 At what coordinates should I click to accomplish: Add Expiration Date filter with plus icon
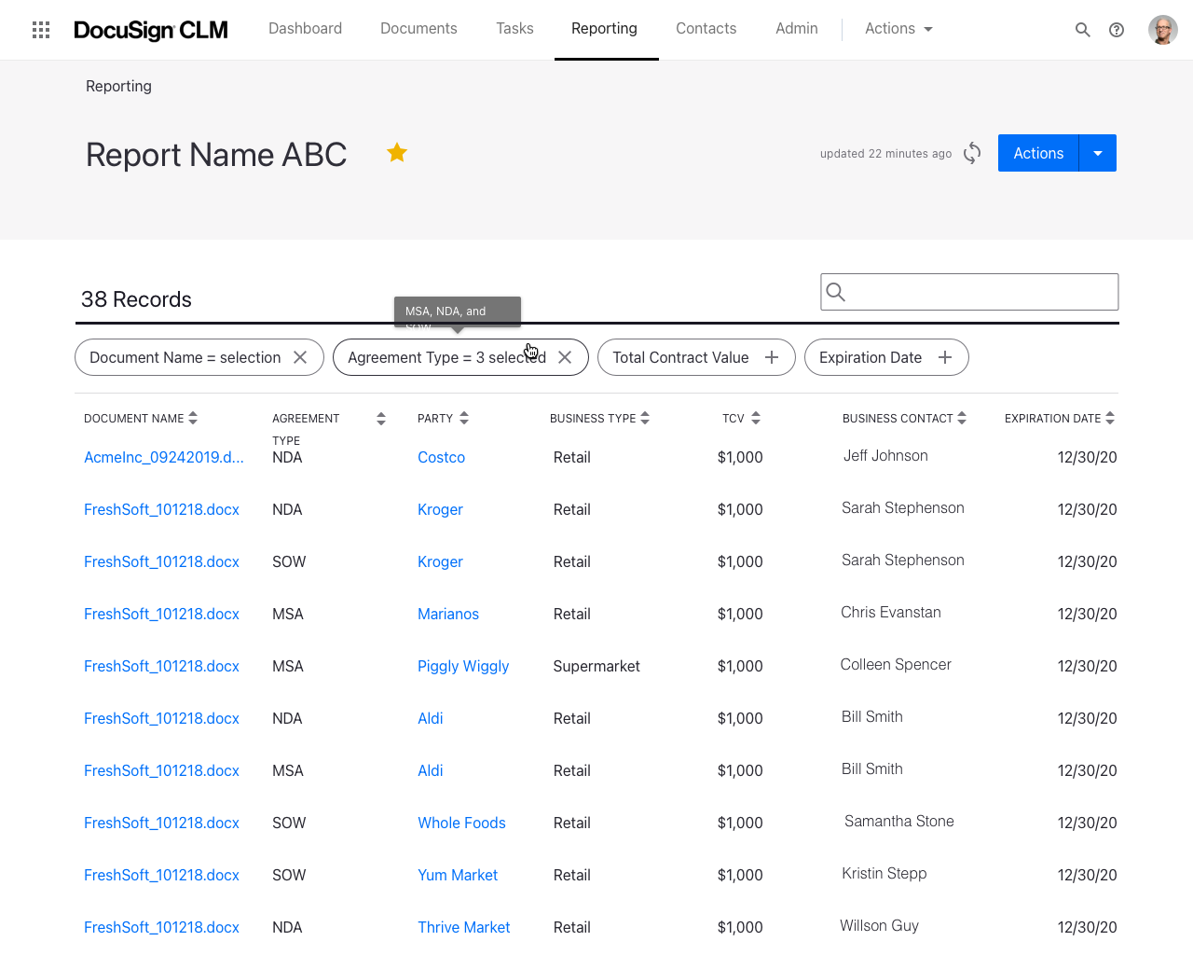[x=945, y=357]
